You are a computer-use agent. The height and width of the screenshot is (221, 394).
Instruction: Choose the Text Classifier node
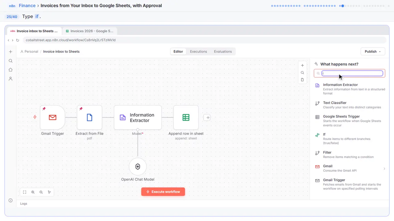tap(350, 105)
